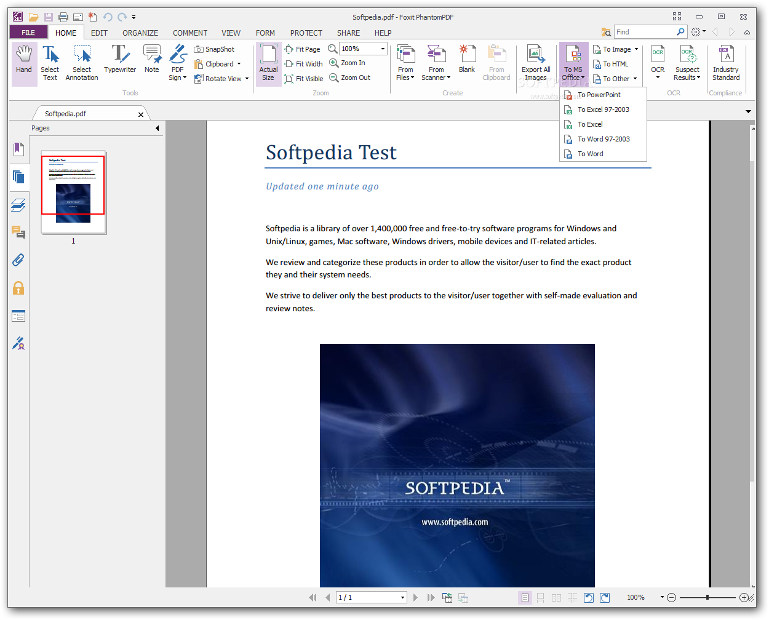Click zoom slider minus button
This screenshot has height=620, width=769.
pyautogui.click(x=671, y=597)
